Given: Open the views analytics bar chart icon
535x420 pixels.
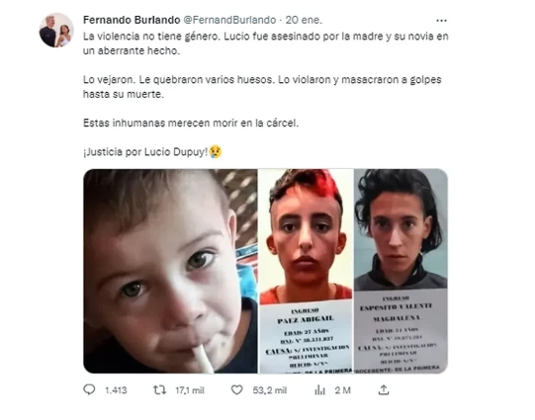Looking at the screenshot, I should coord(319,390).
